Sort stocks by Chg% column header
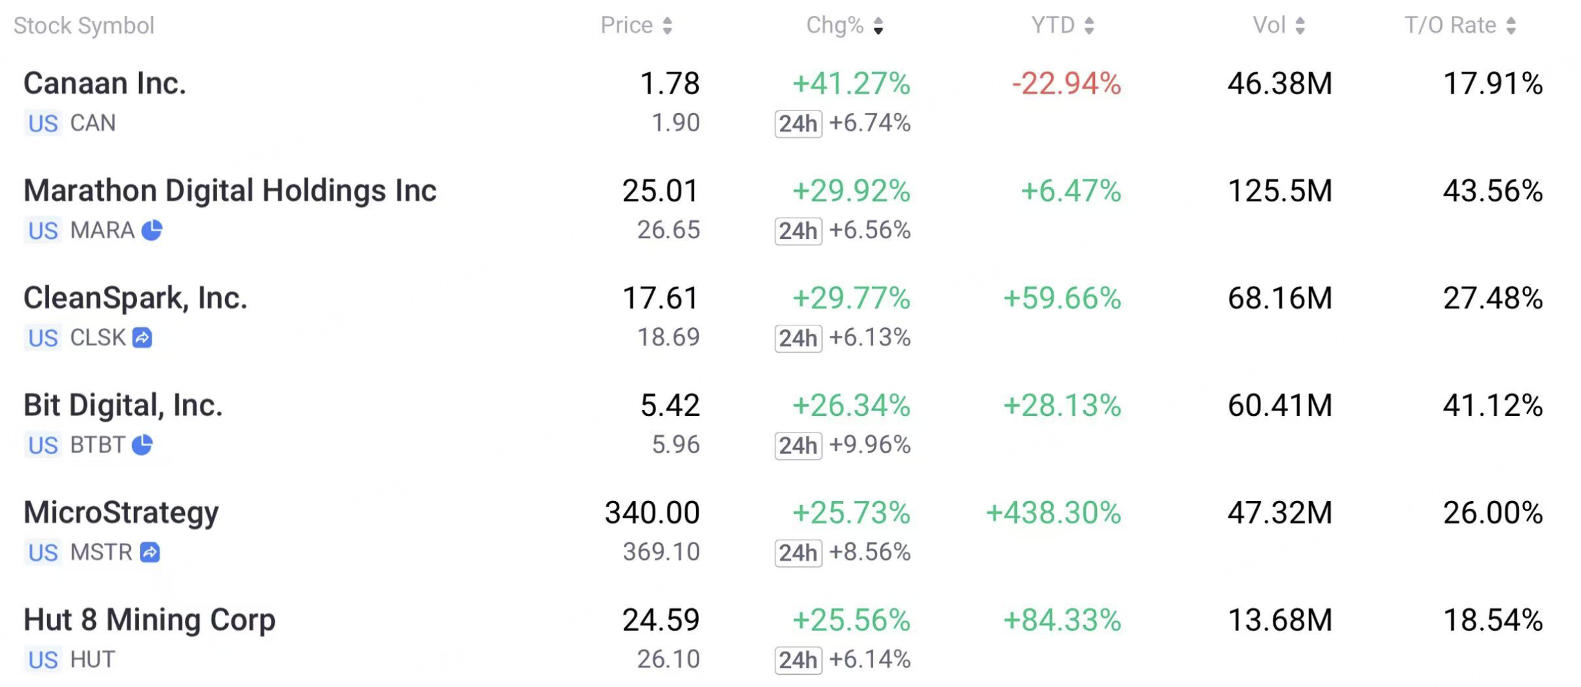Viewport: 1581px width, 687px height. (x=844, y=25)
